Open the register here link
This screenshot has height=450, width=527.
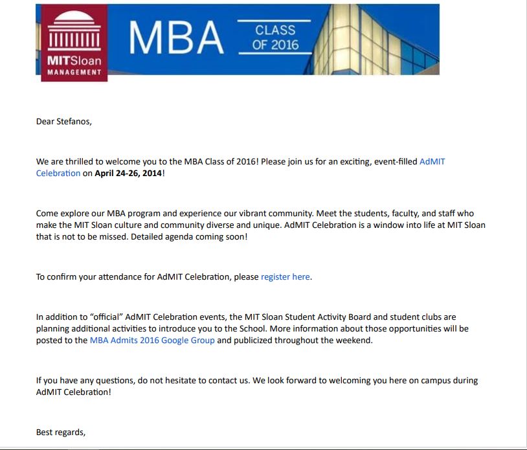click(285, 276)
